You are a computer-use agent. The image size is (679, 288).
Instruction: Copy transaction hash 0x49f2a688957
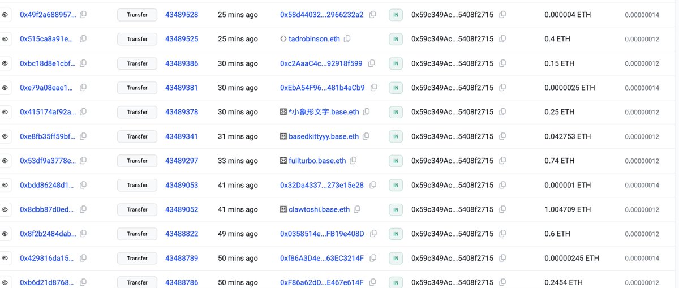click(83, 15)
